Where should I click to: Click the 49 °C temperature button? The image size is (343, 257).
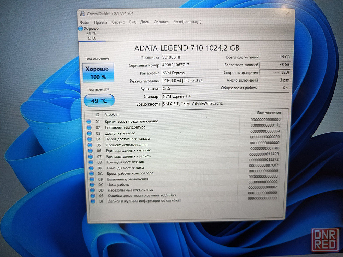[99, 100]
